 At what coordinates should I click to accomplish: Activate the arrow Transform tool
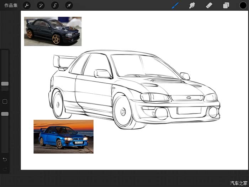click(69, 6)
